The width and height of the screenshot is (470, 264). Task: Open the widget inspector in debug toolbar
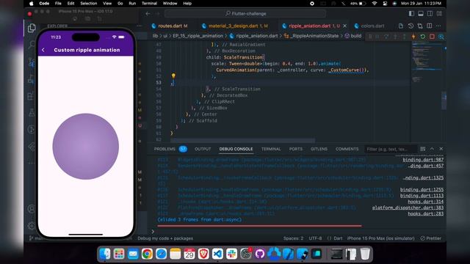441,37
